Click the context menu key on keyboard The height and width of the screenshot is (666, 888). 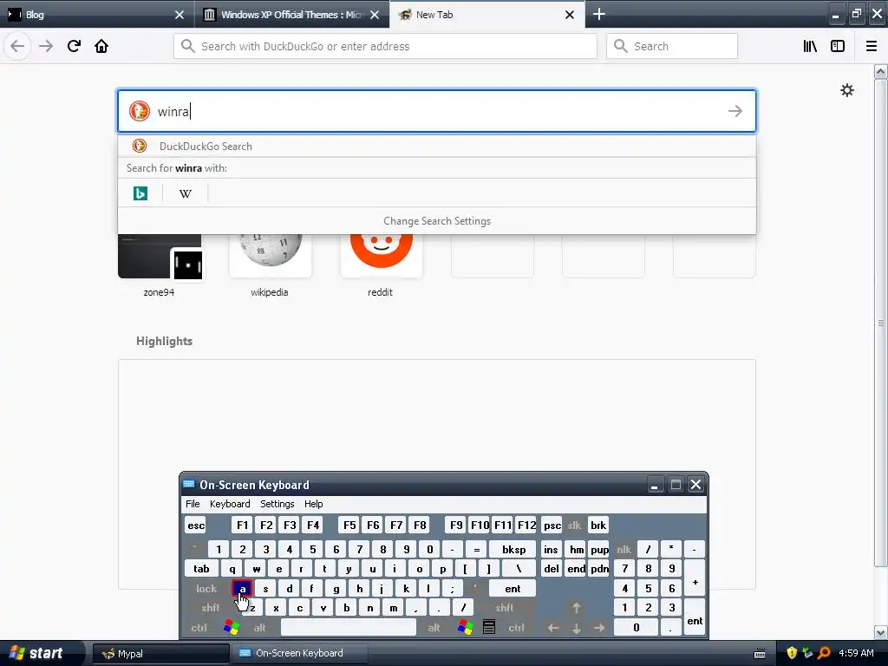[489, 628]
